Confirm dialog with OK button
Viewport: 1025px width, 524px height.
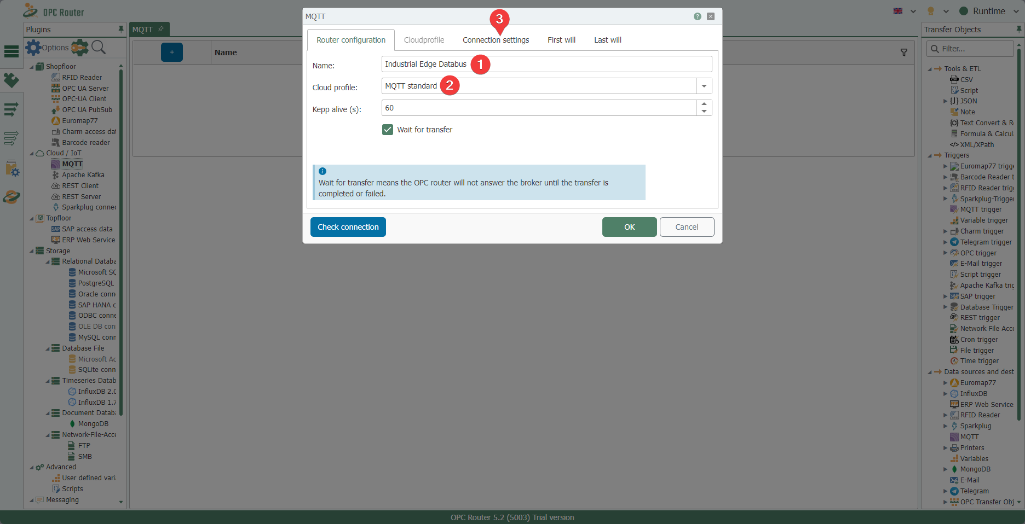coord(629,227)
